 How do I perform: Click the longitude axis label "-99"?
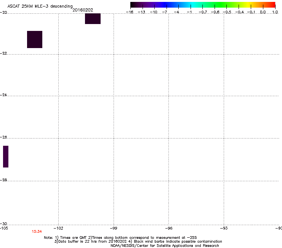tap(114, 229)
